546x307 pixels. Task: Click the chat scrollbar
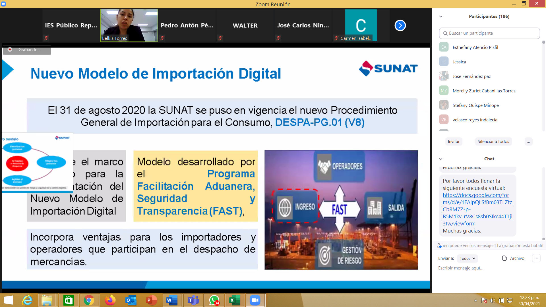point(543,203)
